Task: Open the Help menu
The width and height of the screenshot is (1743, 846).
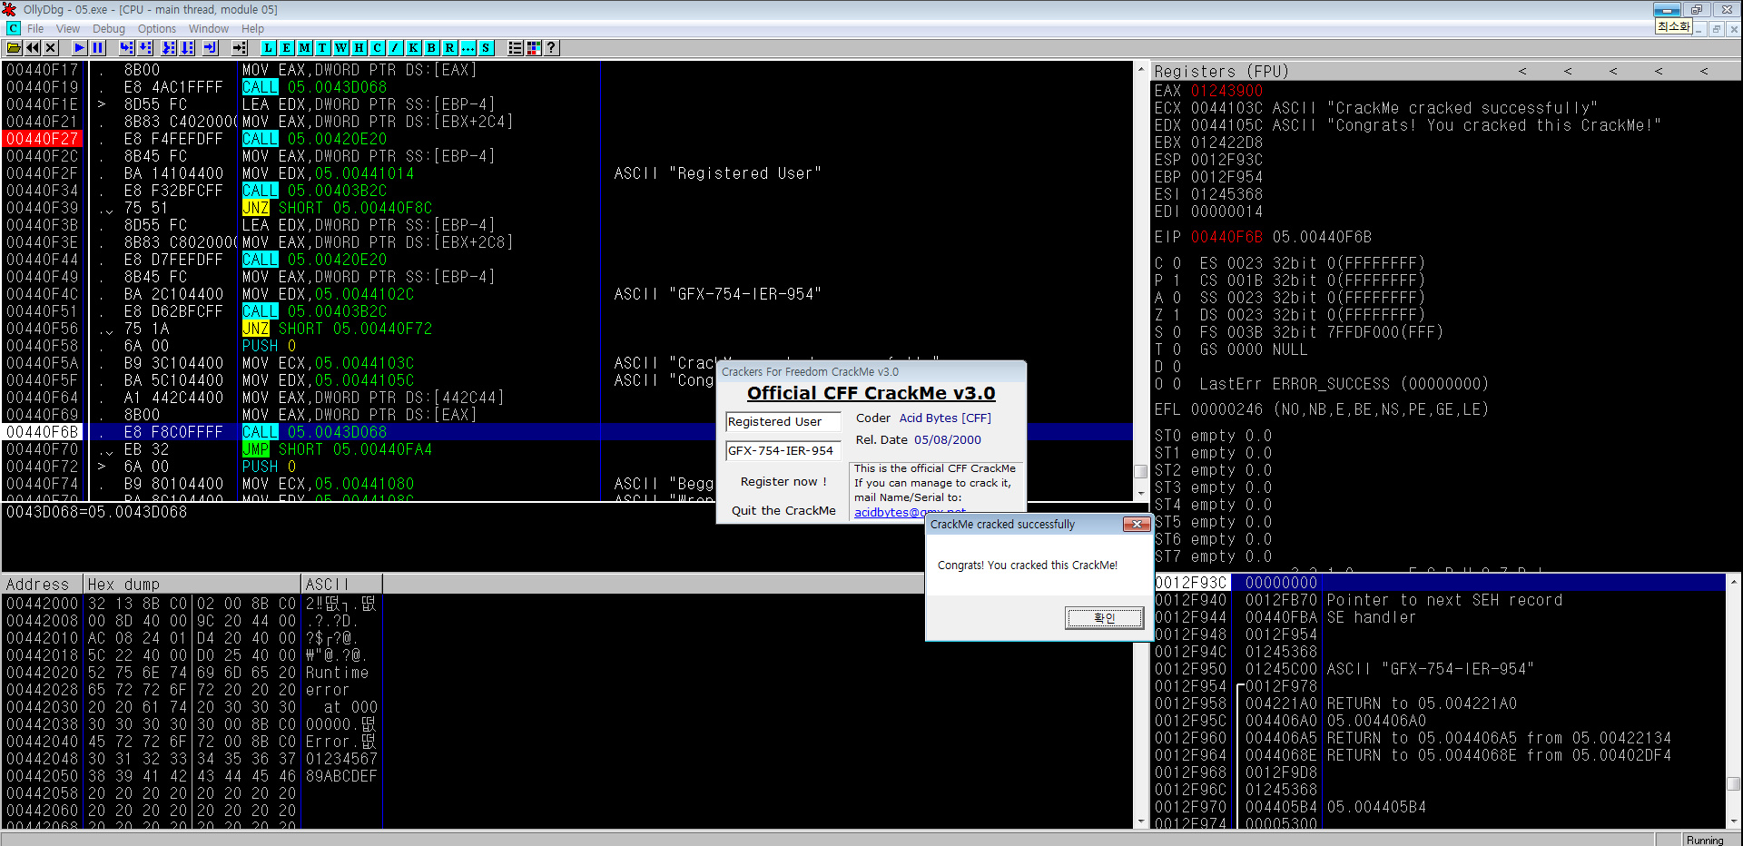Action: point(253,29)
